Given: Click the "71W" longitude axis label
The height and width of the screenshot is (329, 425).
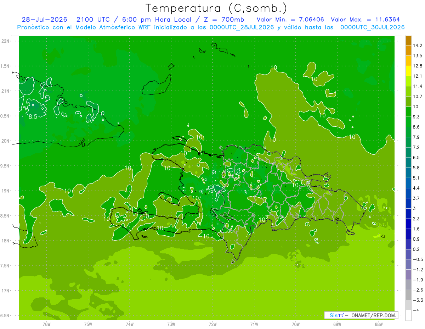Looking at the screenshot, I should point(254,324).
